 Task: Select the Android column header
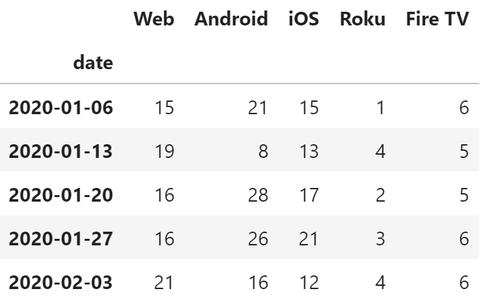coord(231,20)
